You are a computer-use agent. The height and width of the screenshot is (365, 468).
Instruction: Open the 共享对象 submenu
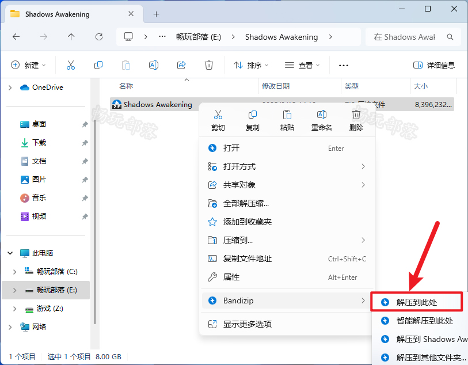(x=287, y=185)
